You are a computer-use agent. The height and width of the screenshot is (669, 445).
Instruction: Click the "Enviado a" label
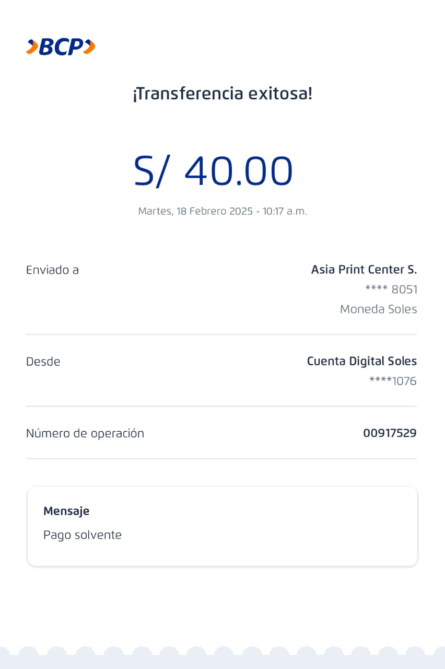tap(52, 270)
